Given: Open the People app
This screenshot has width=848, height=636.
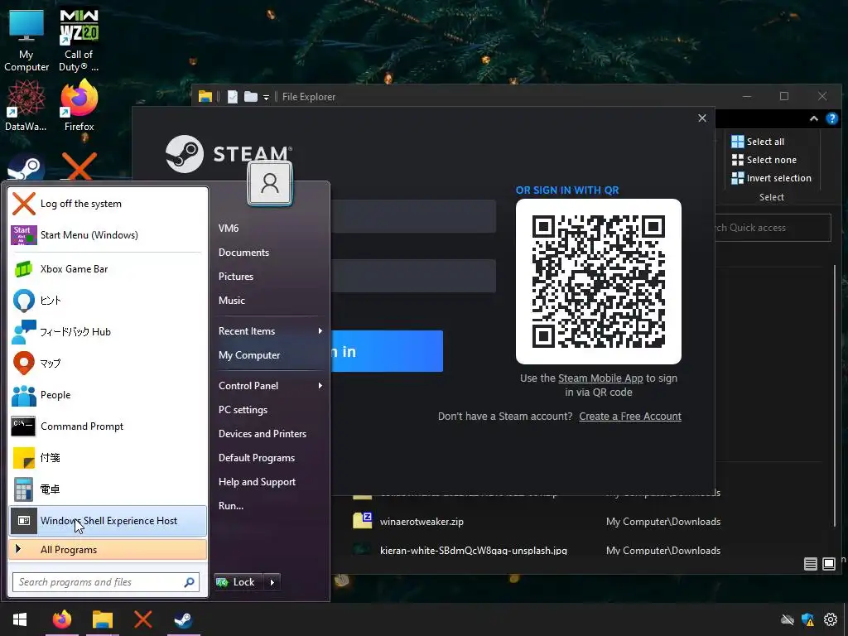Looking at the screenshot, I should click(x=108, y=395).
